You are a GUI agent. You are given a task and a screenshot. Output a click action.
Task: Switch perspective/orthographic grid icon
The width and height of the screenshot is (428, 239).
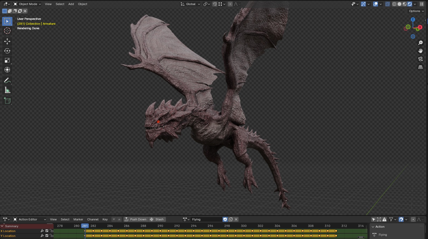pos(420,67)
